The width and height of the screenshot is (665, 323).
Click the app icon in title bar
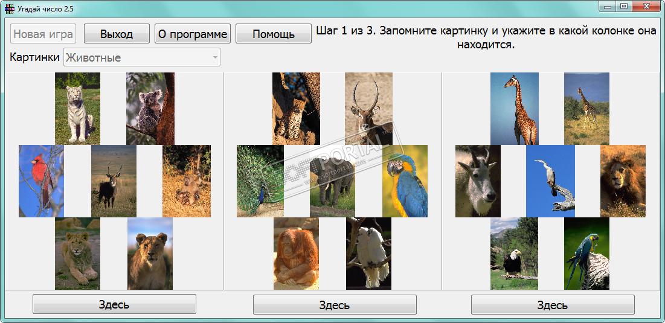coord(9,8)
